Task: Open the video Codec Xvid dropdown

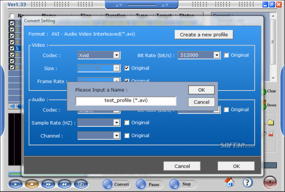Action: [x=116, y=55]
